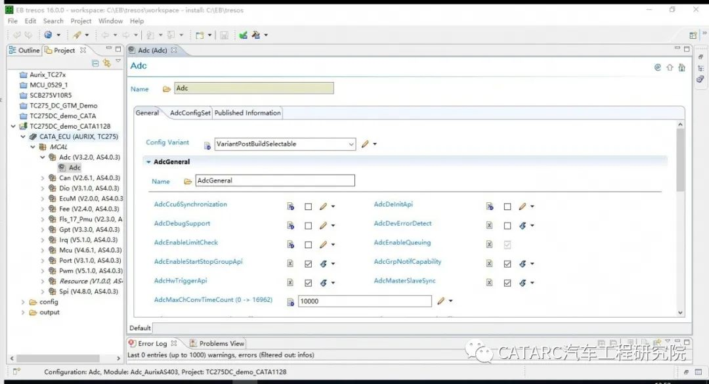Switch to the Problems View tab

point(217,343)
